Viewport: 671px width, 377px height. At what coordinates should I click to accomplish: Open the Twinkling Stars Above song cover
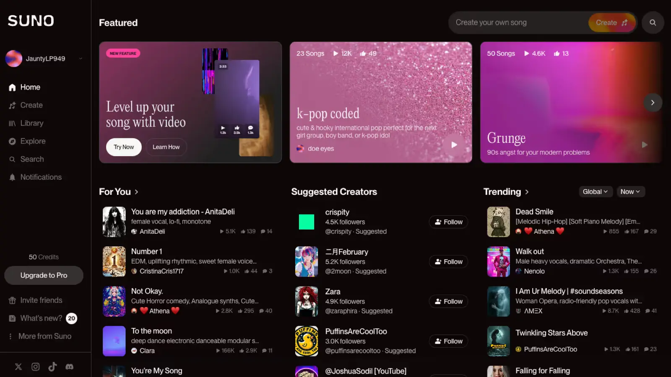coord(498,341)
